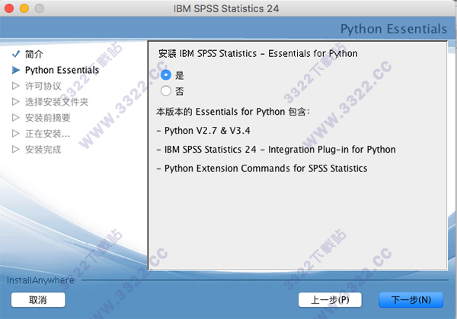Continue with the 下一步(N) button
457x319 pixels.
411,300
